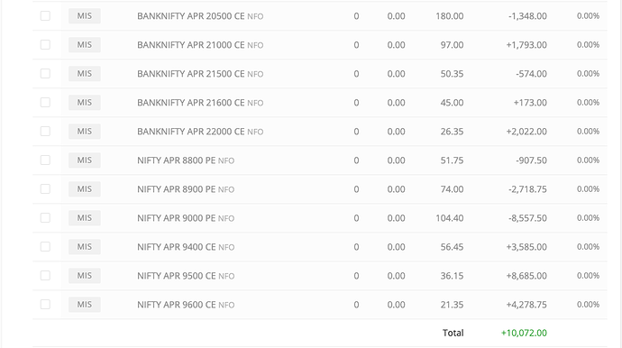622x348 pixels.
Task: Click MIS tag on BANKNIFTY 20500 CE row
Action: 85,16
